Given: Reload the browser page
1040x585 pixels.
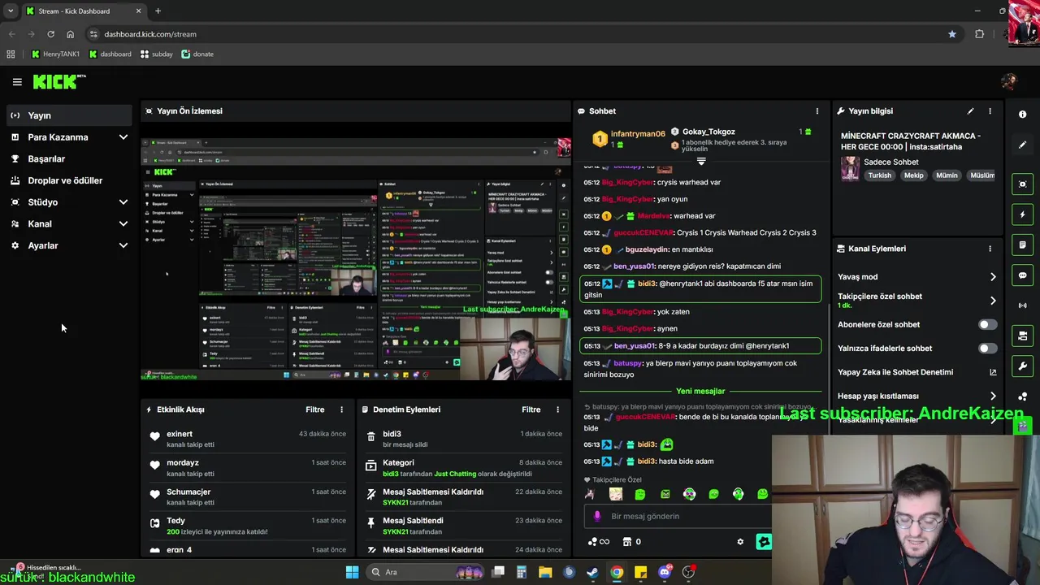Looking at the screenshot, I should [50, 34].
